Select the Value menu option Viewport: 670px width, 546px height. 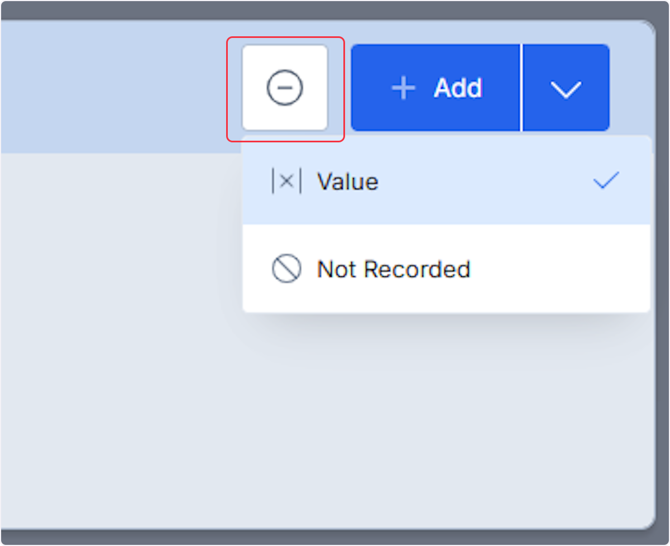(x=447, y=181)
